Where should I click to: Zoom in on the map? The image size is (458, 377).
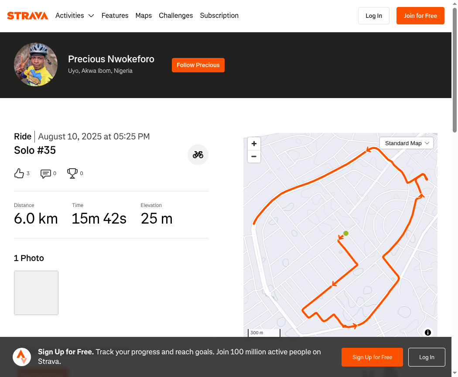254,143
